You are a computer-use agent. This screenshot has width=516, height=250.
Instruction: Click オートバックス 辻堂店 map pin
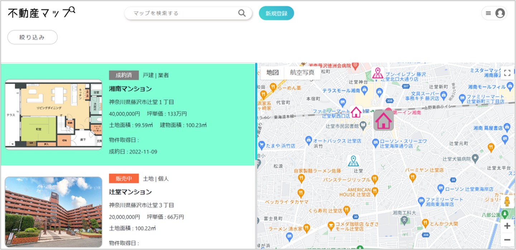(x=308, y=140)
